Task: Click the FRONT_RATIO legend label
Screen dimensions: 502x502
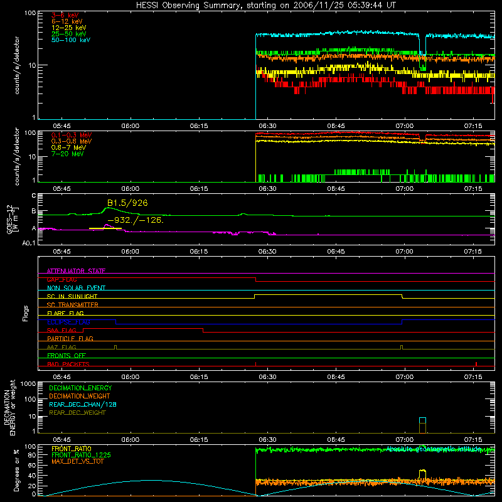Action: tap(72, 449)
